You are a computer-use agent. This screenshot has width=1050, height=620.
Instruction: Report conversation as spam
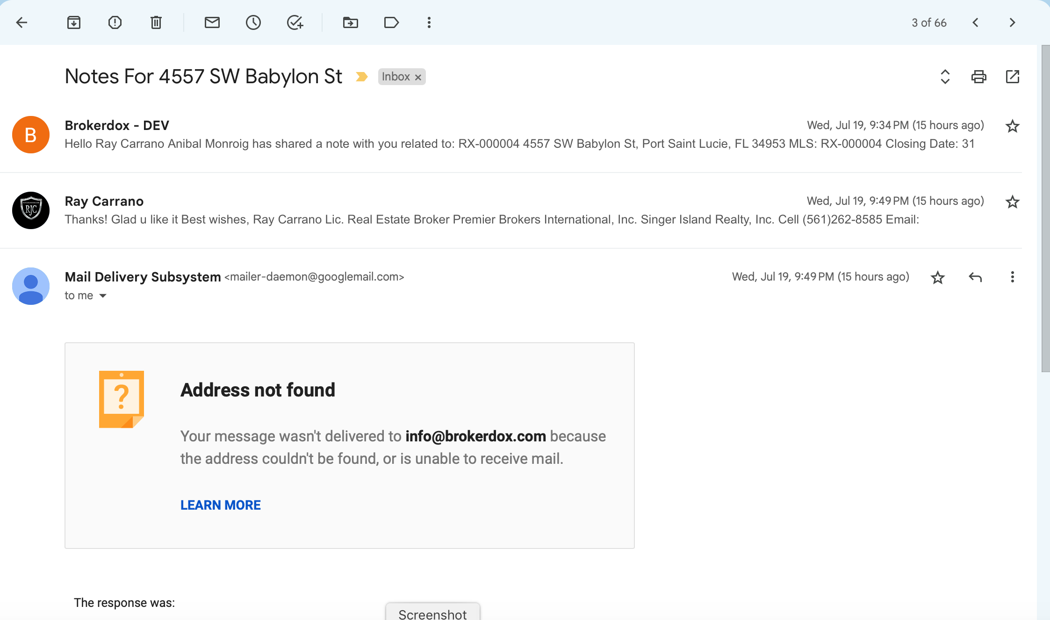tap(115, 22)
